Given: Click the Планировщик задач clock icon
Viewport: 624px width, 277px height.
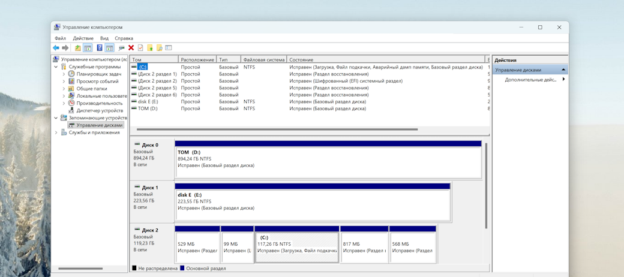Looking at the screenshot, I should pyautogui.click(x=71, y=74).
